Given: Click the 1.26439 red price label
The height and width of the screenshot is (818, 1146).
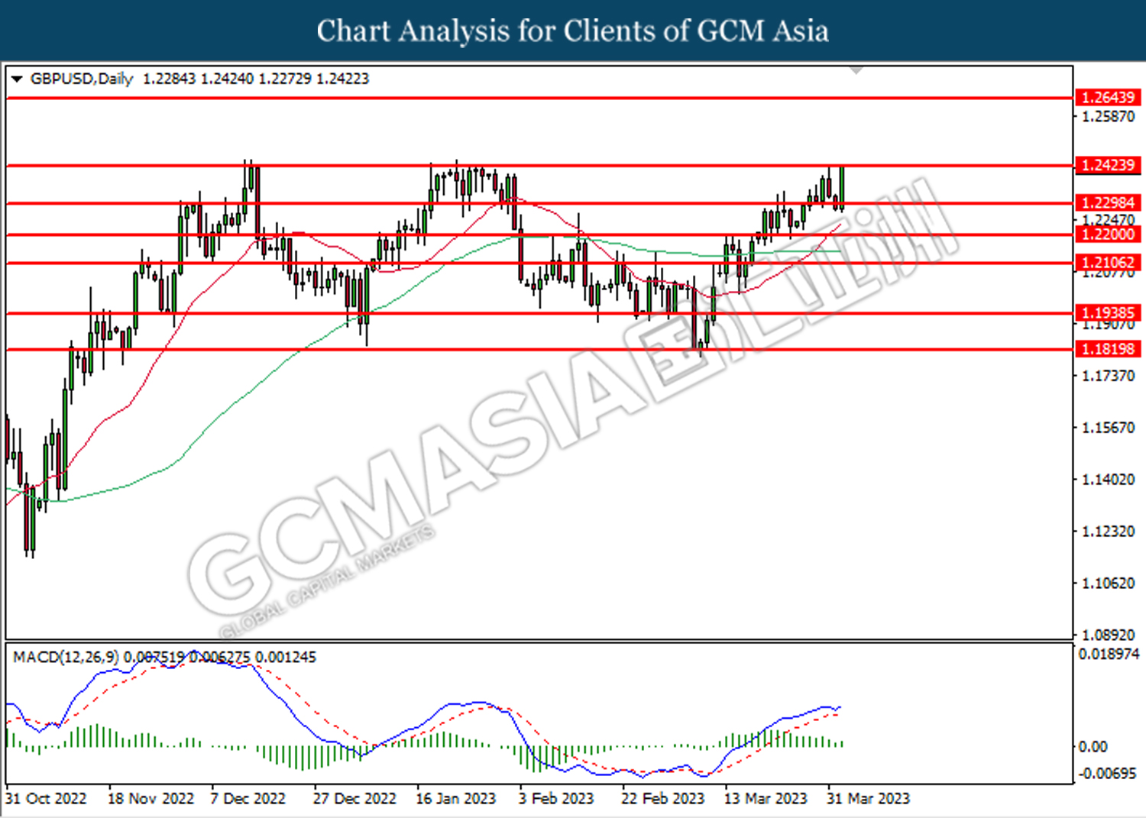Looking at the screenshot, I should [x=1108, y=98].
